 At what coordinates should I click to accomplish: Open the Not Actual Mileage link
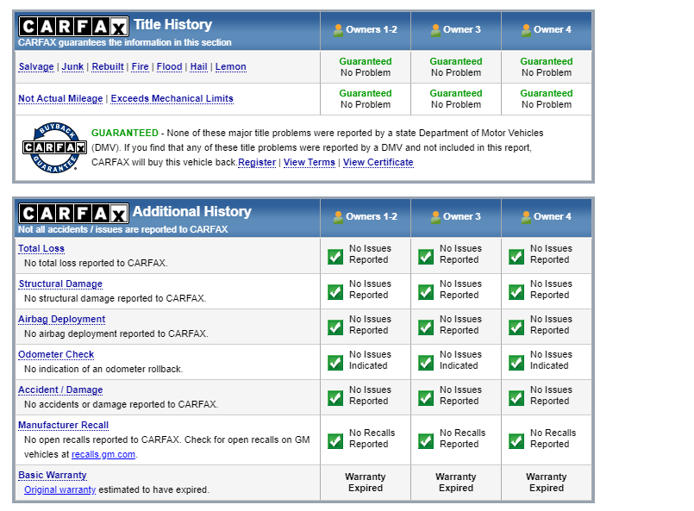pos(60,98)
